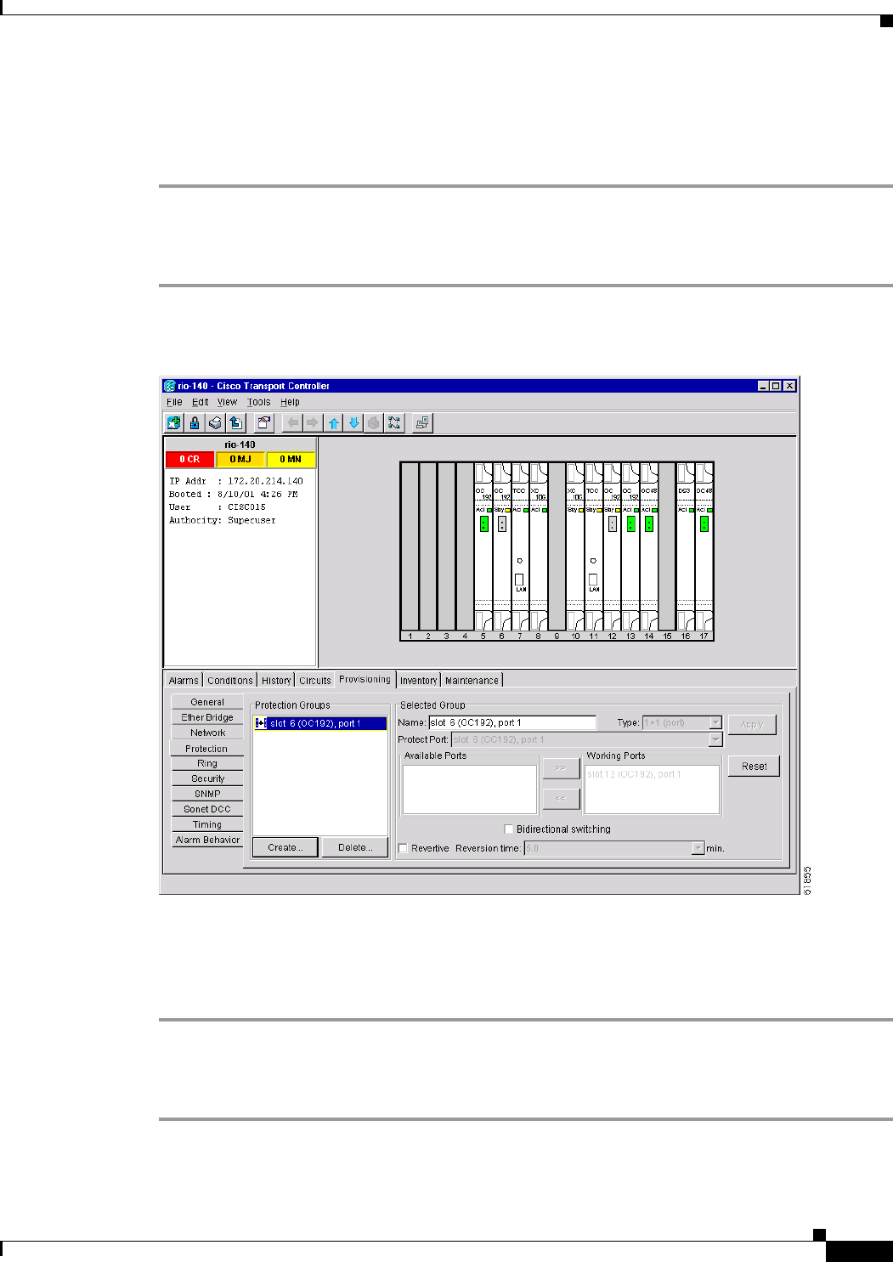
Task: Open the Help menu
Action: pyautogui.click(x=290, y=402)
